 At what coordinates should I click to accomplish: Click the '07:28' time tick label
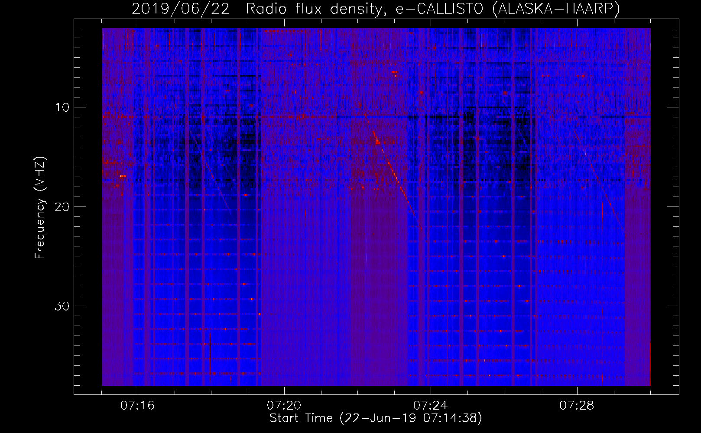point(577,406)
